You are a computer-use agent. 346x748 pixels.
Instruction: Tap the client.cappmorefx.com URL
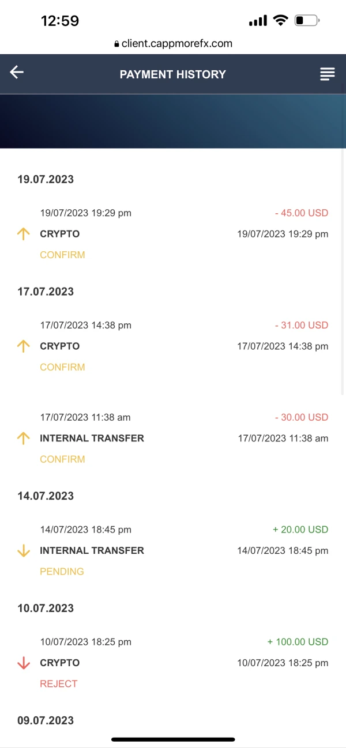176,43
